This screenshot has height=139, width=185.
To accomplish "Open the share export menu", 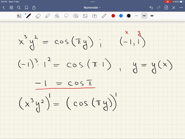I will pyautogui.click(x=34, y=8).
